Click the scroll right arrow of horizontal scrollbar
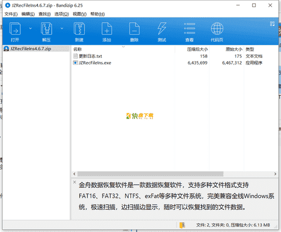The height and width of the screenshot is (232, 281). [275, 174]
